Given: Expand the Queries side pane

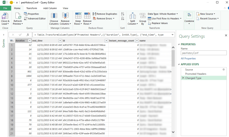Looking at the screenshot, I should click(4, 35).
